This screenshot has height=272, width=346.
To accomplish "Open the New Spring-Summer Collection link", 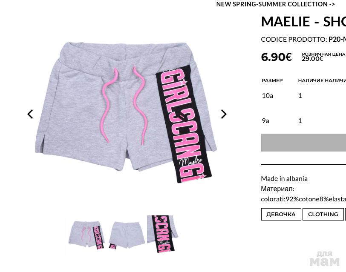I will pos(275,4).
